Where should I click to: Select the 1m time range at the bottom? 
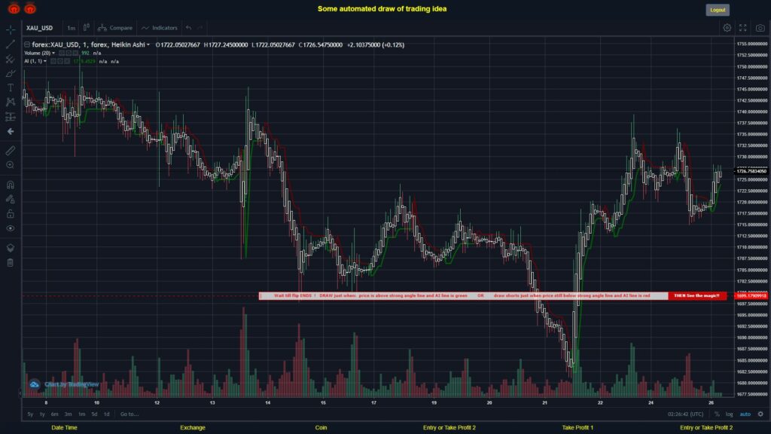tap(81, 414)
